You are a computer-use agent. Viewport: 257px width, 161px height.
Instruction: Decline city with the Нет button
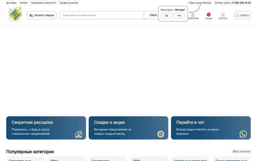click(x=179, y=16)
